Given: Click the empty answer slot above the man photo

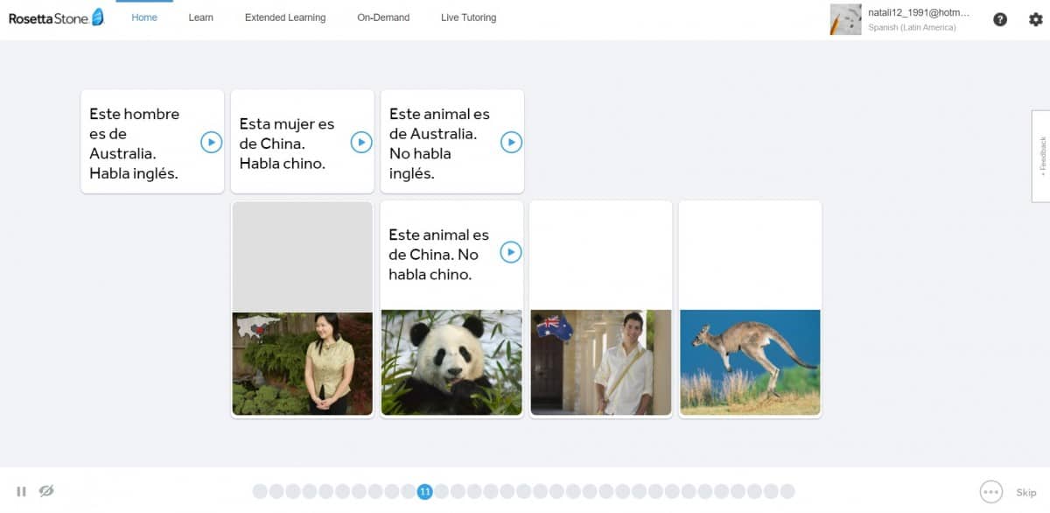Looking at the screenshot, I should tap(601, 256).
